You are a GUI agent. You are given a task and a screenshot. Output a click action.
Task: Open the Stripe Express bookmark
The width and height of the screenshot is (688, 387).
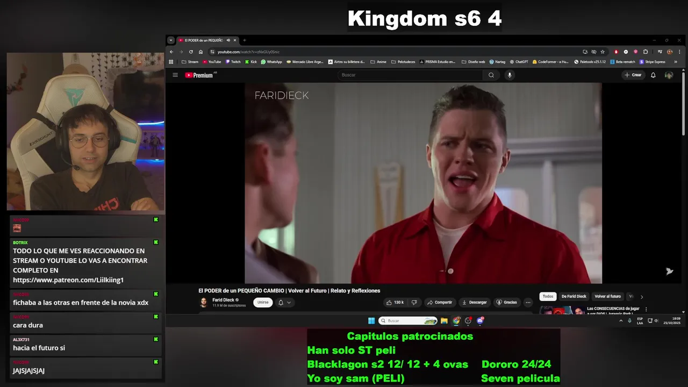tap(653, 62)
